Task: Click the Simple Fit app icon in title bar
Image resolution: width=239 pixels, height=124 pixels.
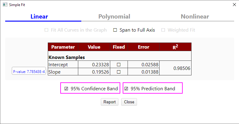Action: (x=5, y=5)
